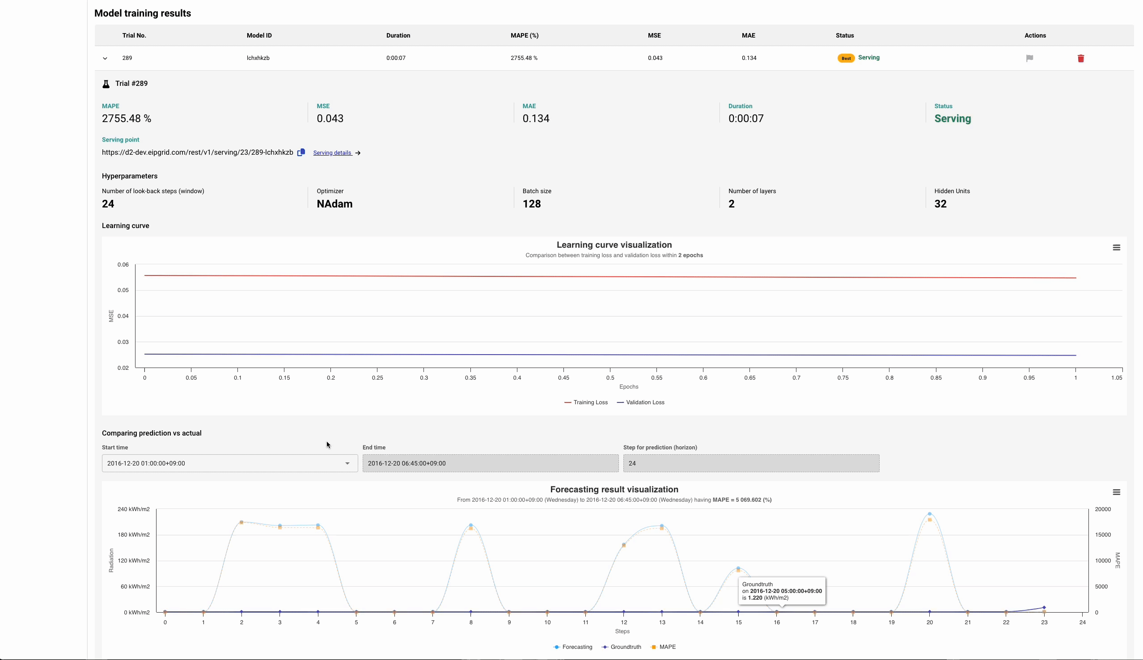Click the hamburger menu icon on forecasting chart
1143x660 pixels.
tap(1116, 492)
